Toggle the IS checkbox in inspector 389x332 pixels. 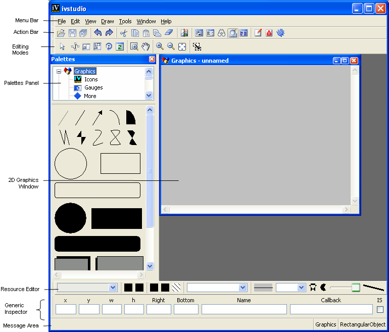(x=380, y=309)
